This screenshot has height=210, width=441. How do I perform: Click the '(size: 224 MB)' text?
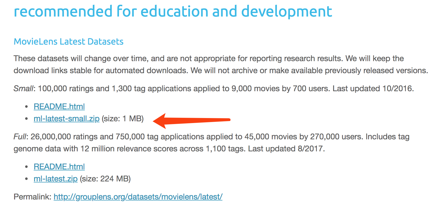pyautogui.click(x=105, y=179)
